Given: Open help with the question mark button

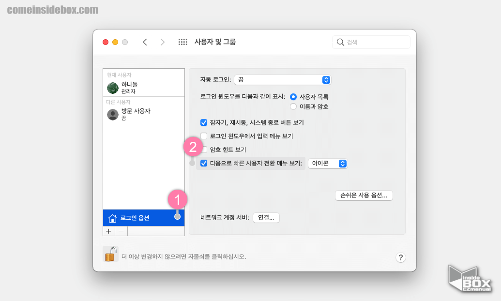Looking at the screenshot, I should pyautogui.click(x=401, y=257).
